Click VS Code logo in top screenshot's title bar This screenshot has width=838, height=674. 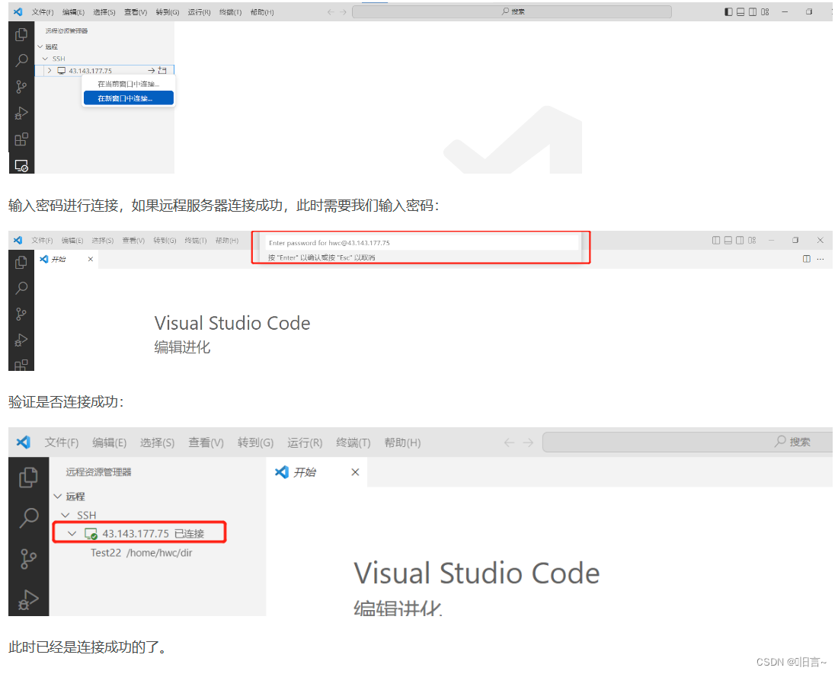point(18,11)
